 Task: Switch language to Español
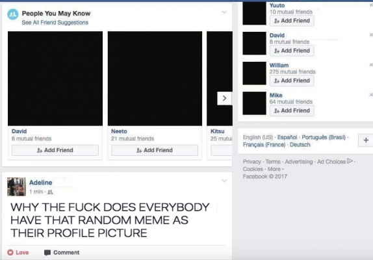[x=287, y=137]
